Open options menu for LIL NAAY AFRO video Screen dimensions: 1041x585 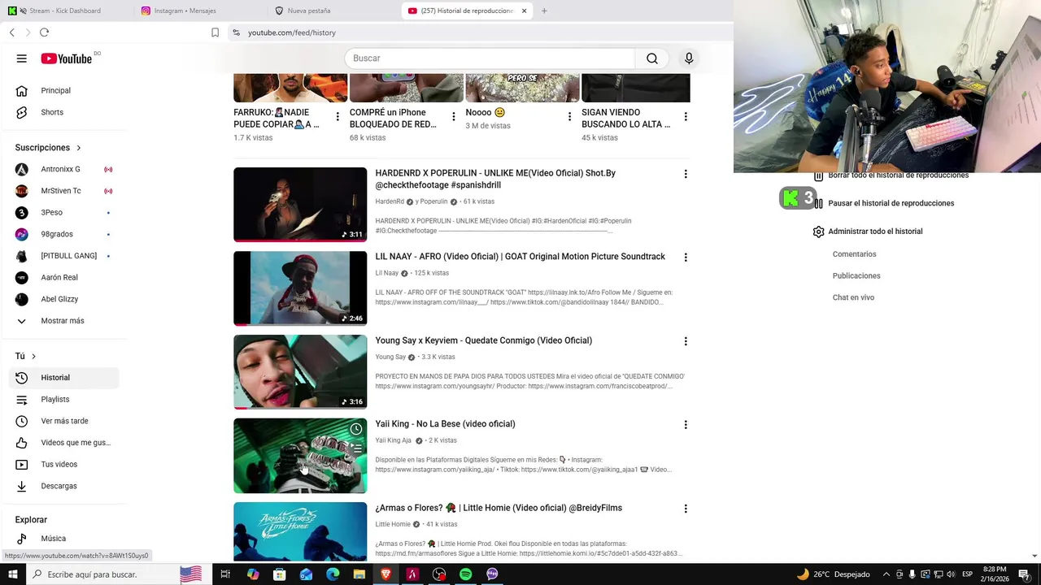tap(686, 258)
